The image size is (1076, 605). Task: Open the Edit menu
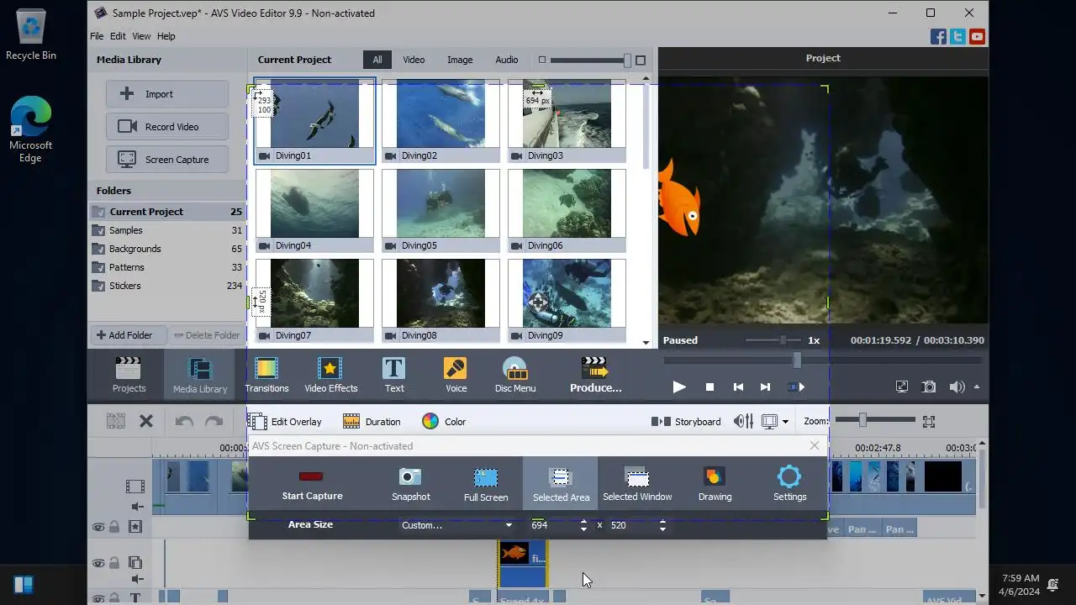(x=118, y=36)
